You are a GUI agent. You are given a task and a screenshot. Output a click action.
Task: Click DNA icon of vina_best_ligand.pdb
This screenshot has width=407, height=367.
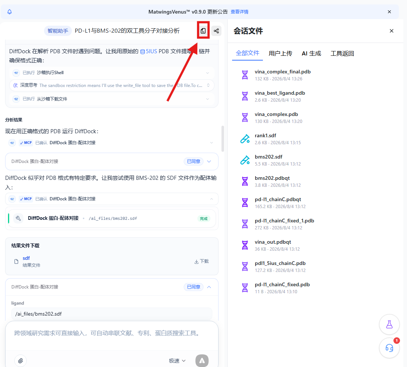(245, 97)
